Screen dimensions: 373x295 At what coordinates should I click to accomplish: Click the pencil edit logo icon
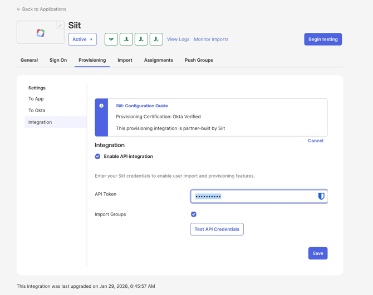60,26
